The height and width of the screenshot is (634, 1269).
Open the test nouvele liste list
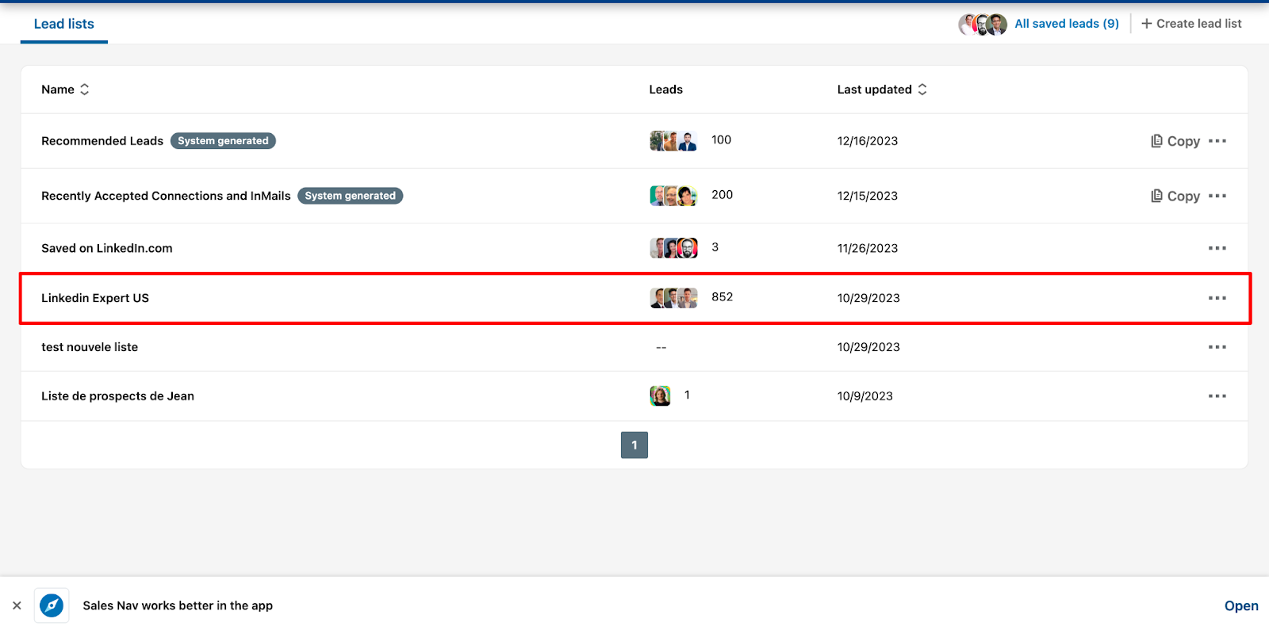(x=90, y=347)
